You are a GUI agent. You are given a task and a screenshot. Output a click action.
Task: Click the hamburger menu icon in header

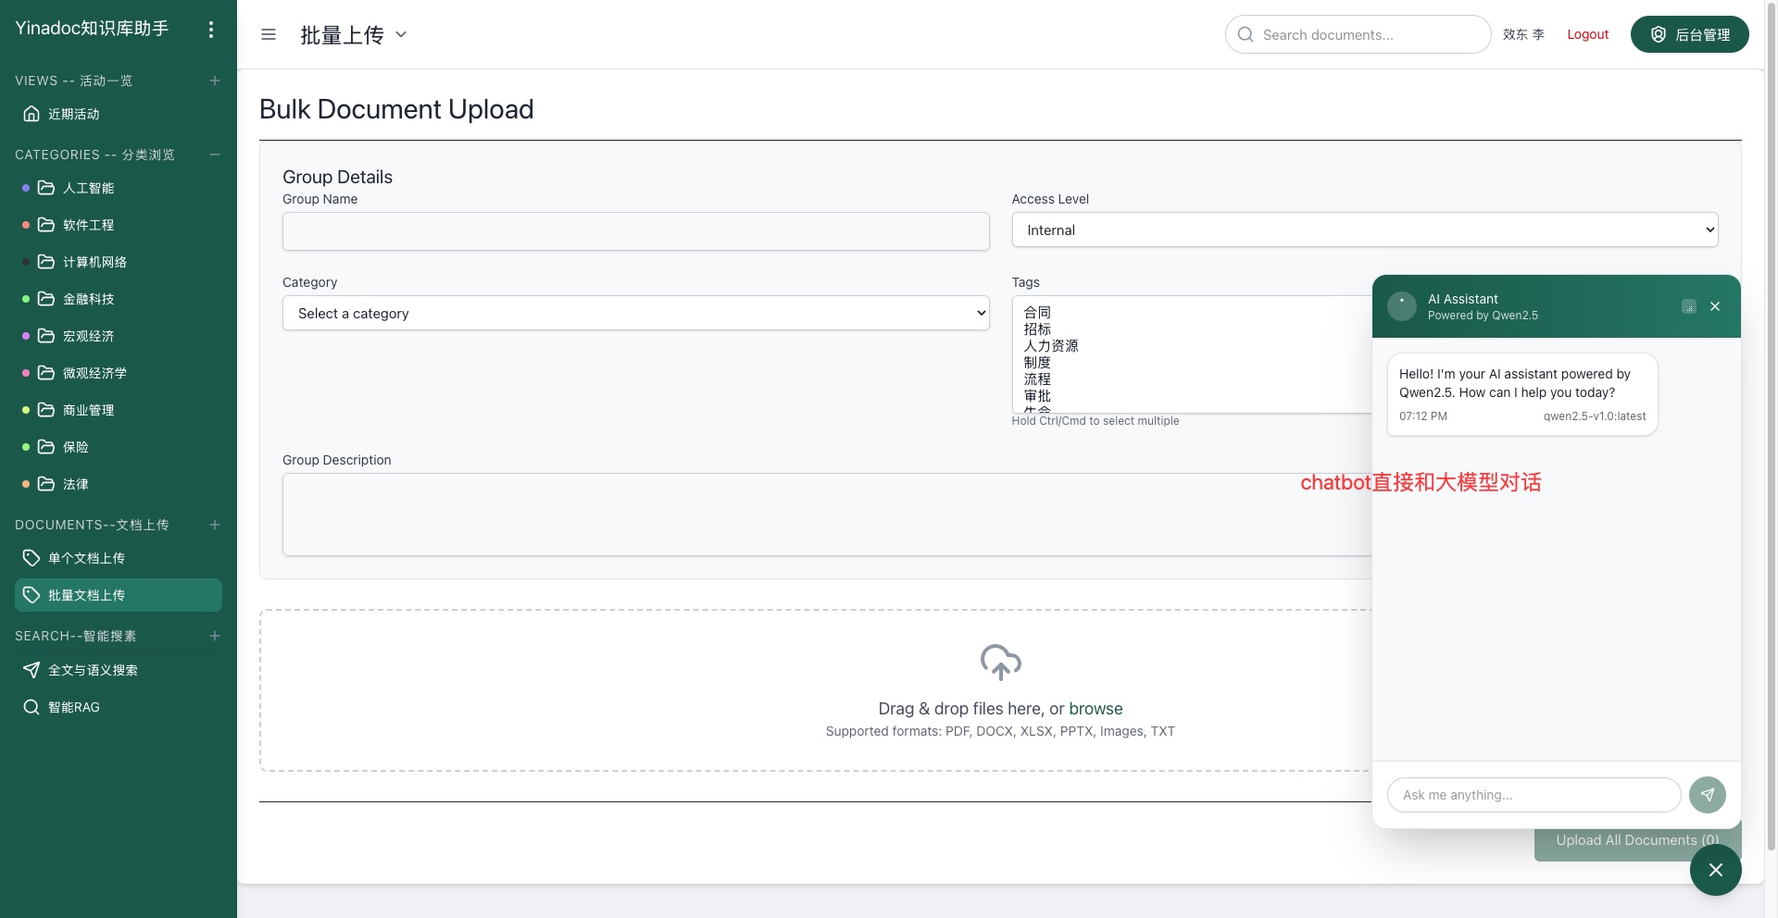[269, 34]
